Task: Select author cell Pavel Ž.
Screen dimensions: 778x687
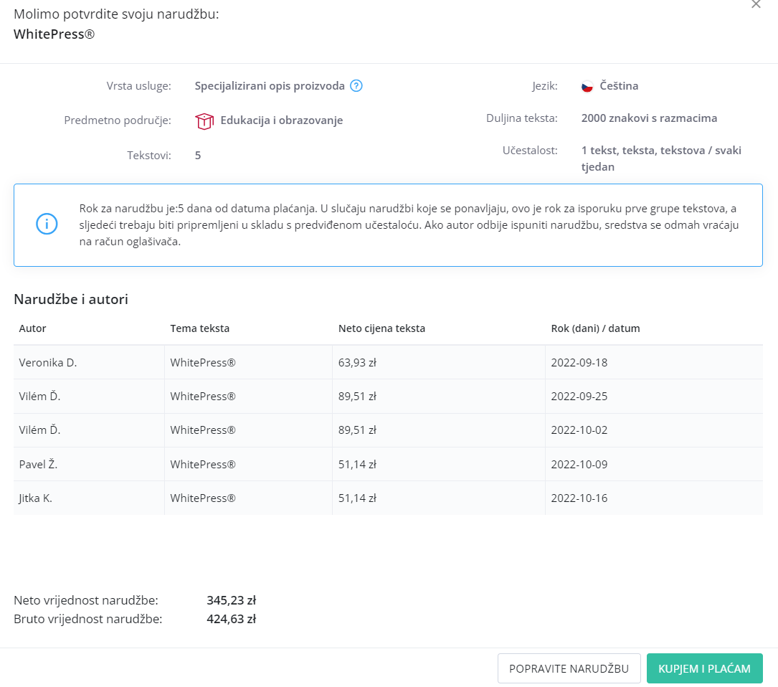Action: 90,464
